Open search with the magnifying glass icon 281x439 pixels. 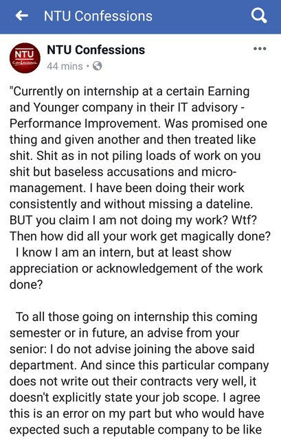tap(258, 16)
